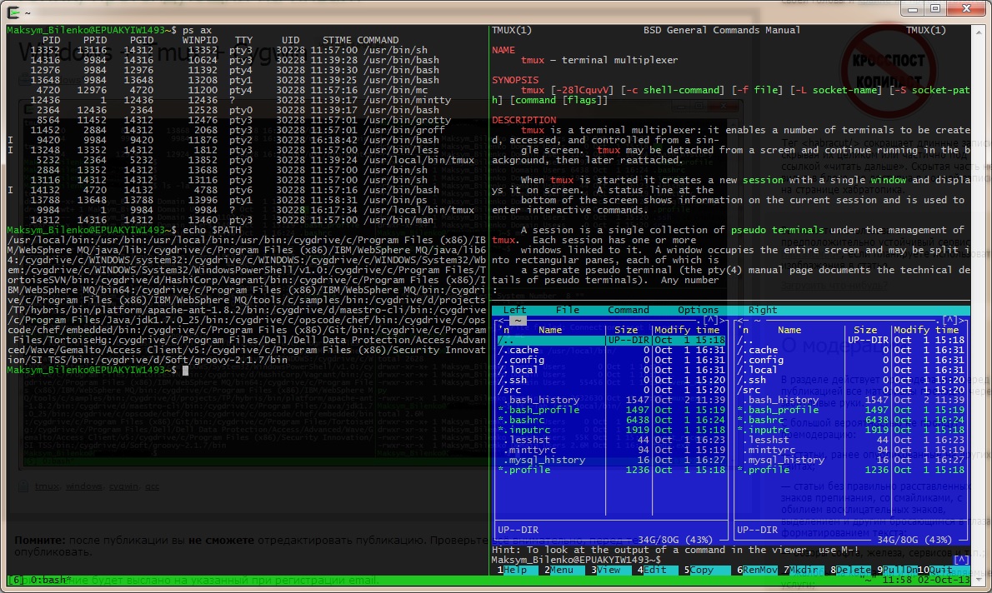Click the tmux status bar window 0:bash*

point(51,581)
